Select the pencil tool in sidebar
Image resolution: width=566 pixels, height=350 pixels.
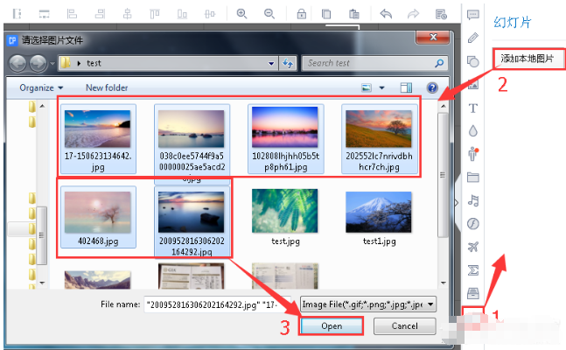[x=473, y=38]
